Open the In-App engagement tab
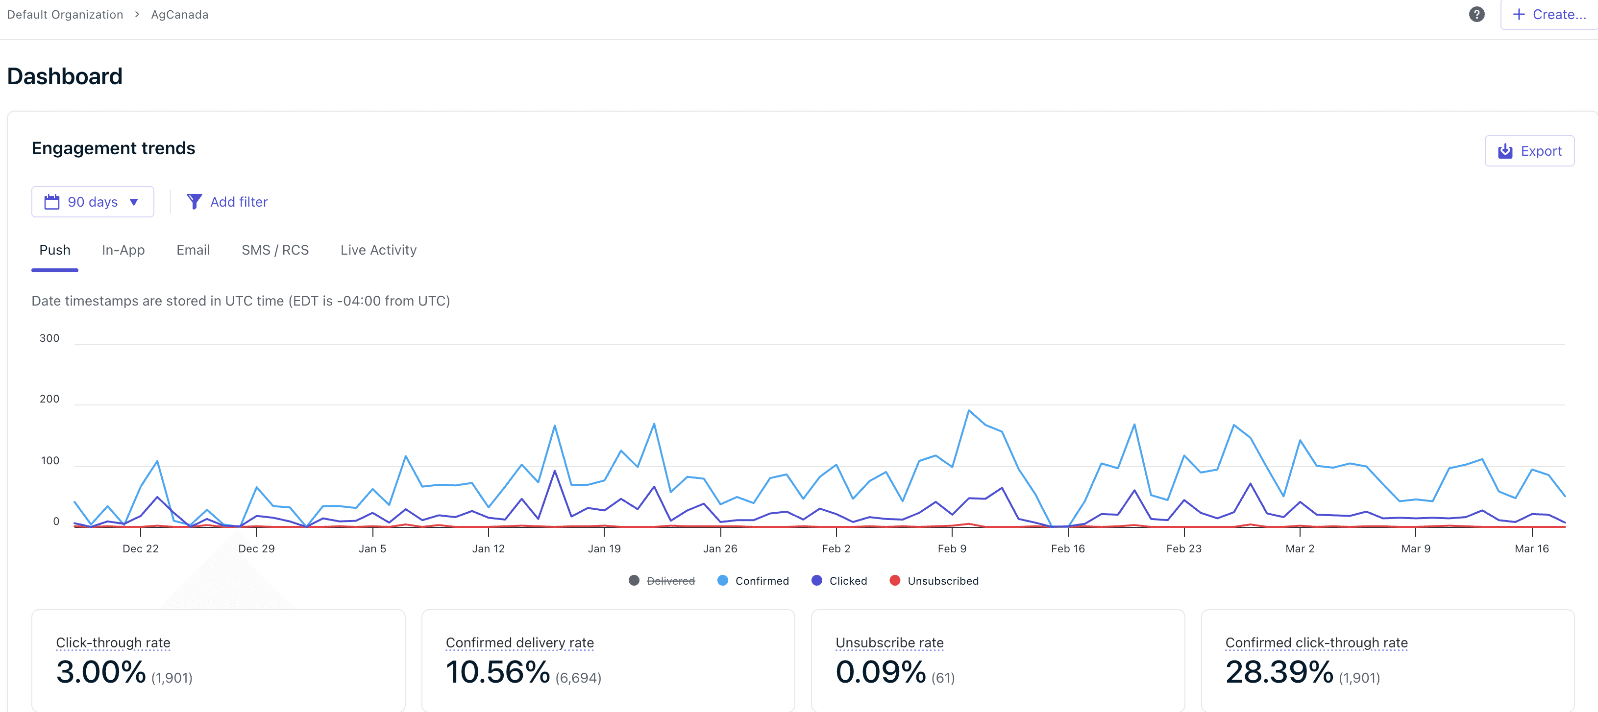Image resolution: width=1598 pixels, height=712 pixels. pos(123,250)
